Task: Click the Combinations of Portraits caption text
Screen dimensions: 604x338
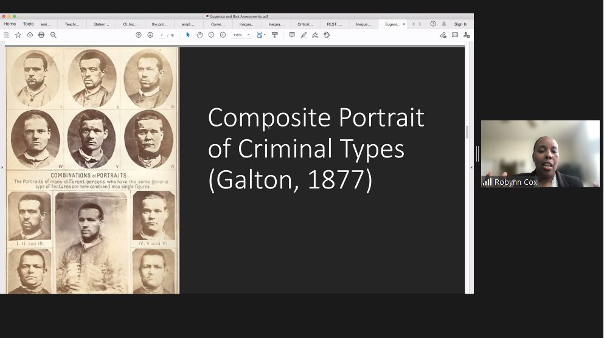Action: pyautogui.click(x=91, y=181)
